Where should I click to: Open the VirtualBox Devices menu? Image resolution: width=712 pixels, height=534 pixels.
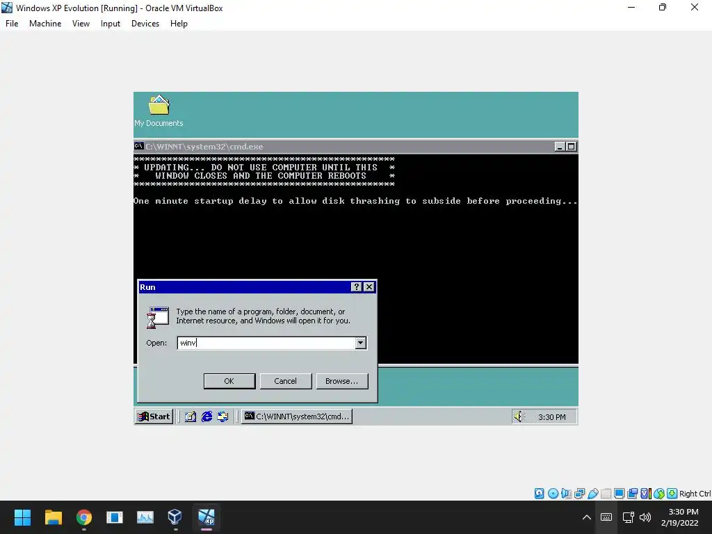[x=145, y=24]
